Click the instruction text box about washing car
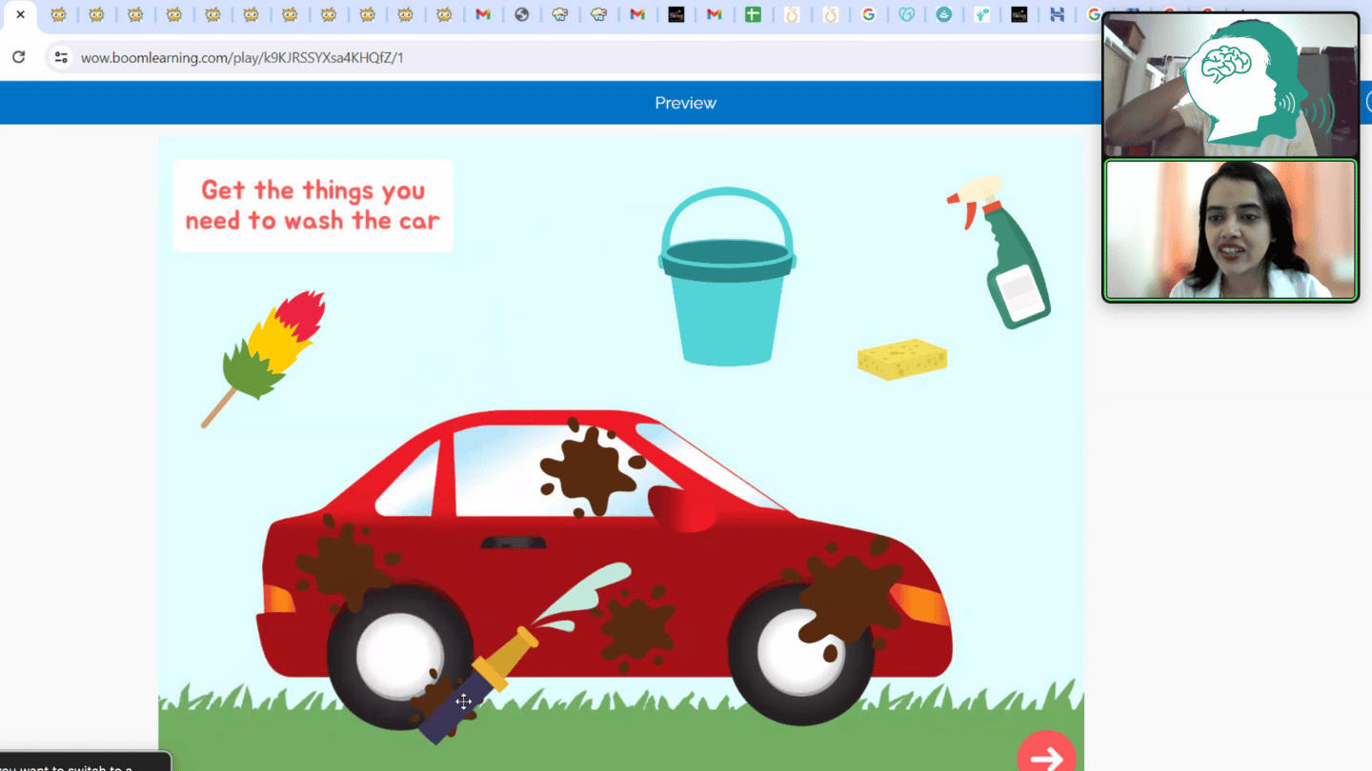The image size is (1372, 771). coord(313,206)
